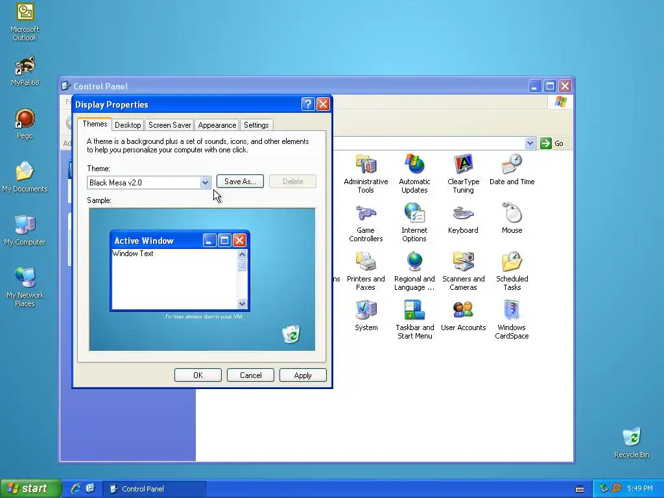Click second quick launch browser icon
664x498 pixels.
(90, 488)
